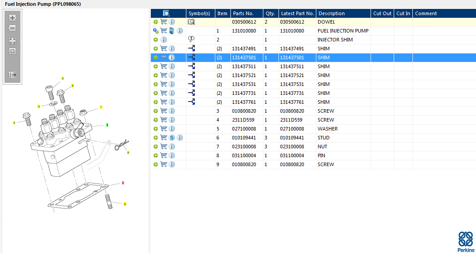Viewport: 476px width, 253px height.
Task: Click the gear icon in NUT row
Action: click(156, 147)
